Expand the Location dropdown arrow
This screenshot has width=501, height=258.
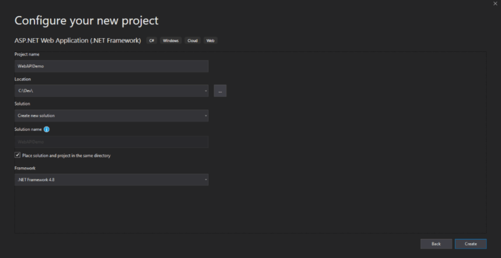(x=206, y=91)
